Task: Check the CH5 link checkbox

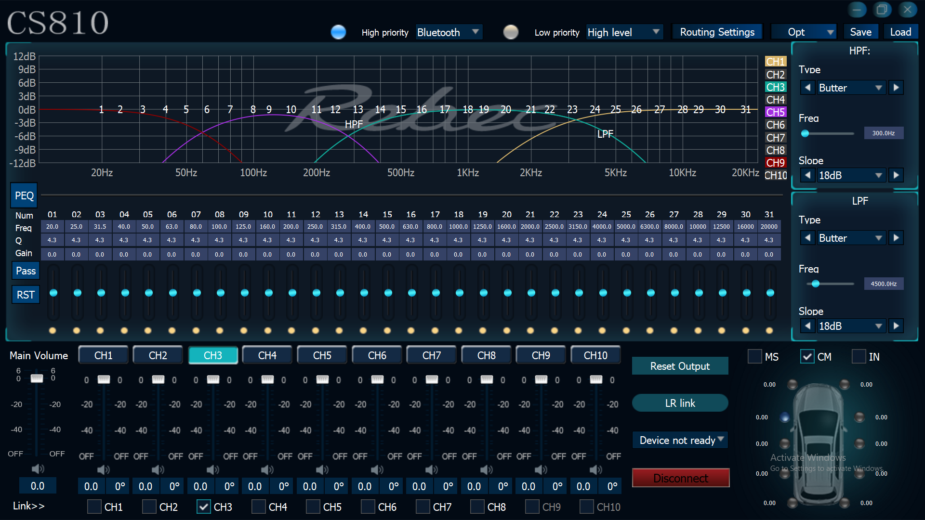Action: (313, 507)
